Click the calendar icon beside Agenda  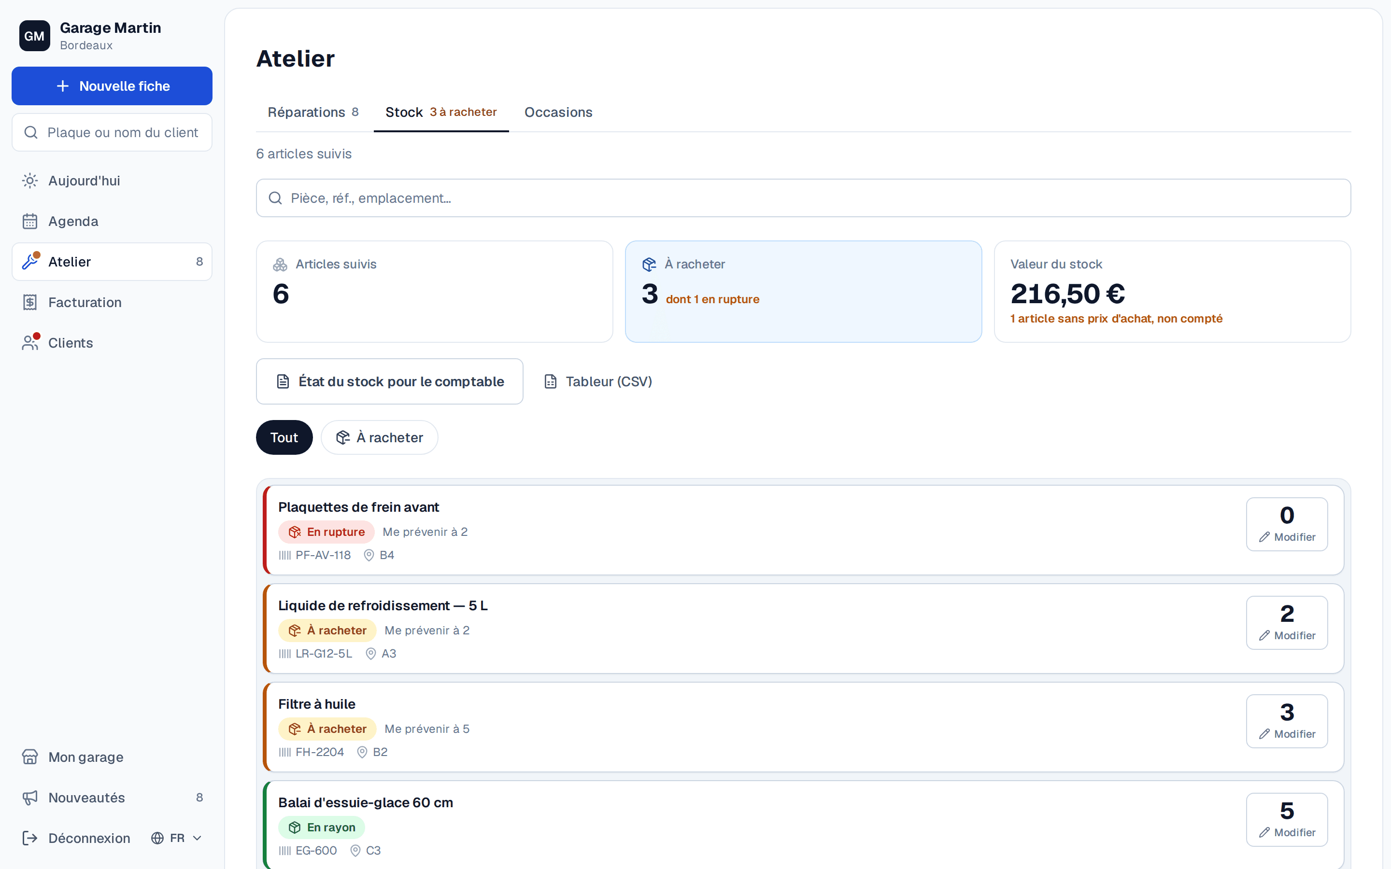click(x=30, y=221)
